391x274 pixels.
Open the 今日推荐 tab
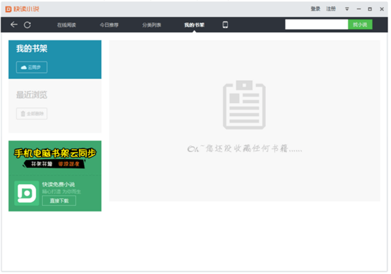pyautogui.click(x=109, y=25)
